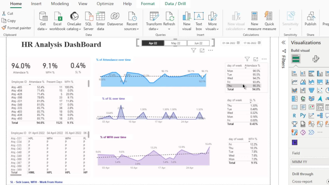Viewport: 329px width, 185px height.
Task: Open focus mode for the month slicer
Action: point(202,50)
